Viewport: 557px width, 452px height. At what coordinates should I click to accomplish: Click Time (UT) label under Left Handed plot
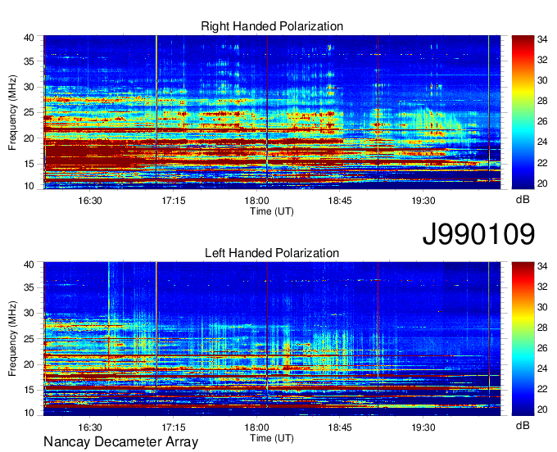(x=272, y=438)
